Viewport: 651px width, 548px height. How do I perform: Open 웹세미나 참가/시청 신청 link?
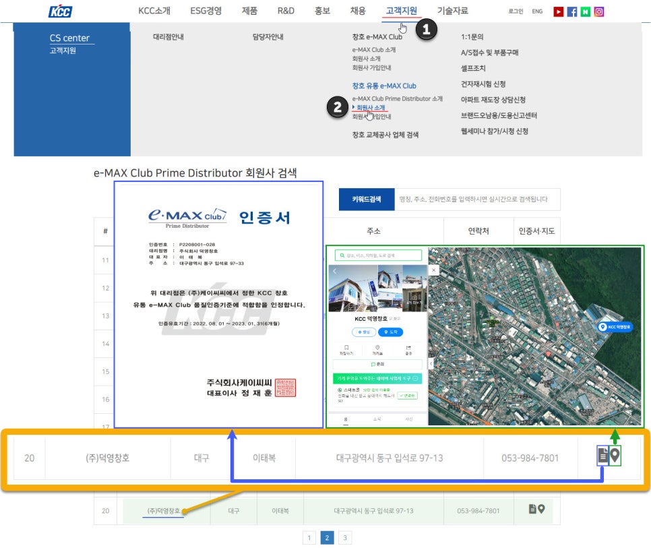pyautogui.click(x=495, y=131)
